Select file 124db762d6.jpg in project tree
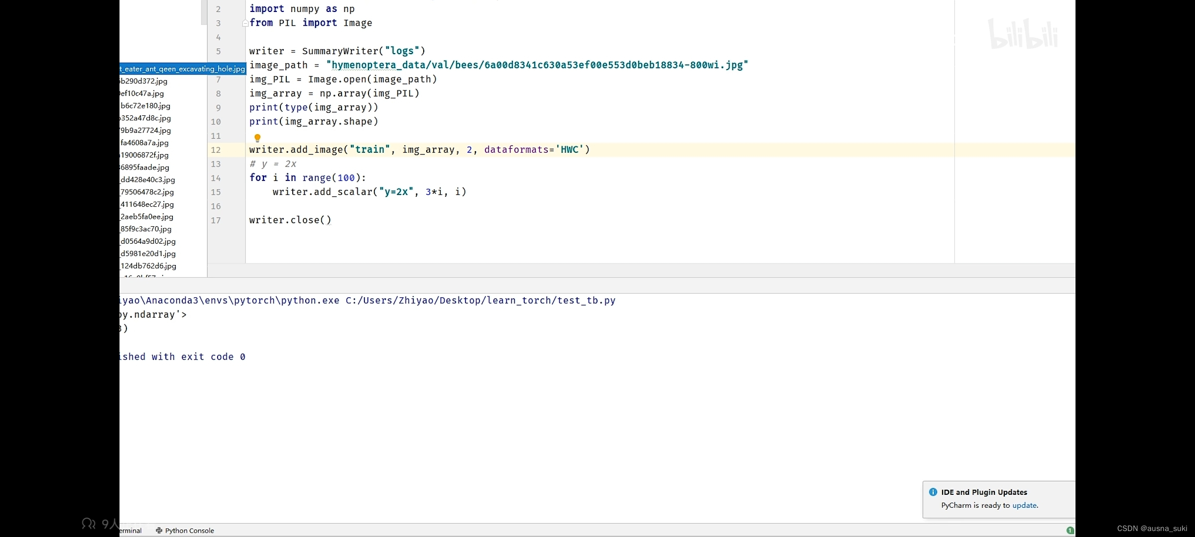This screenshot has height=537, width=1195. coord(148,266)
